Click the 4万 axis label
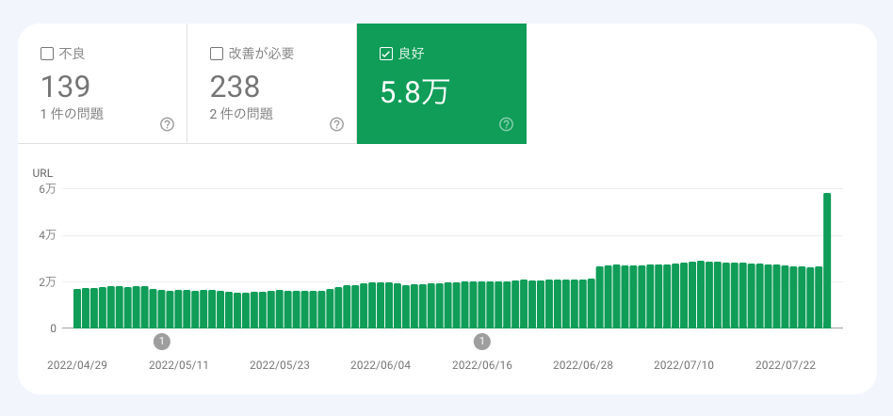This screenshot has width=893, height=416. (x=47, y=235)
